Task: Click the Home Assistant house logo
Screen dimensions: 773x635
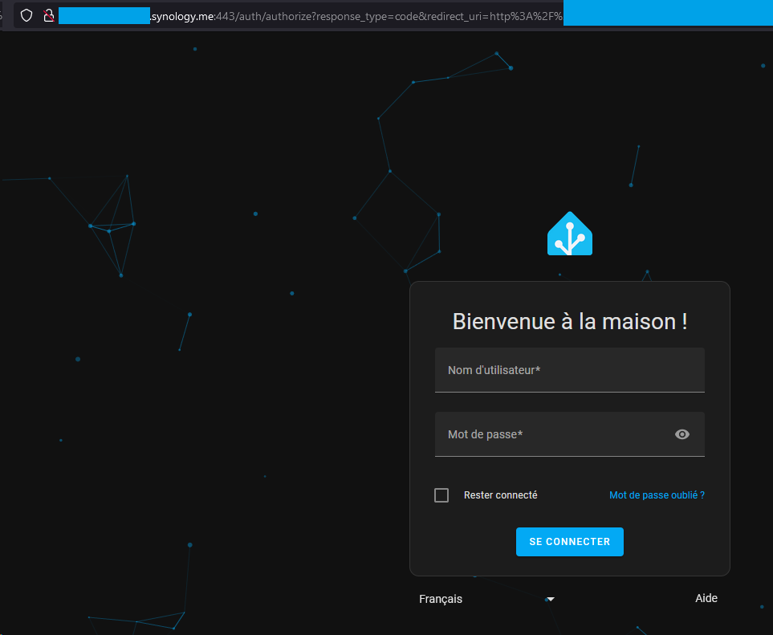Action: click(569, 233)
